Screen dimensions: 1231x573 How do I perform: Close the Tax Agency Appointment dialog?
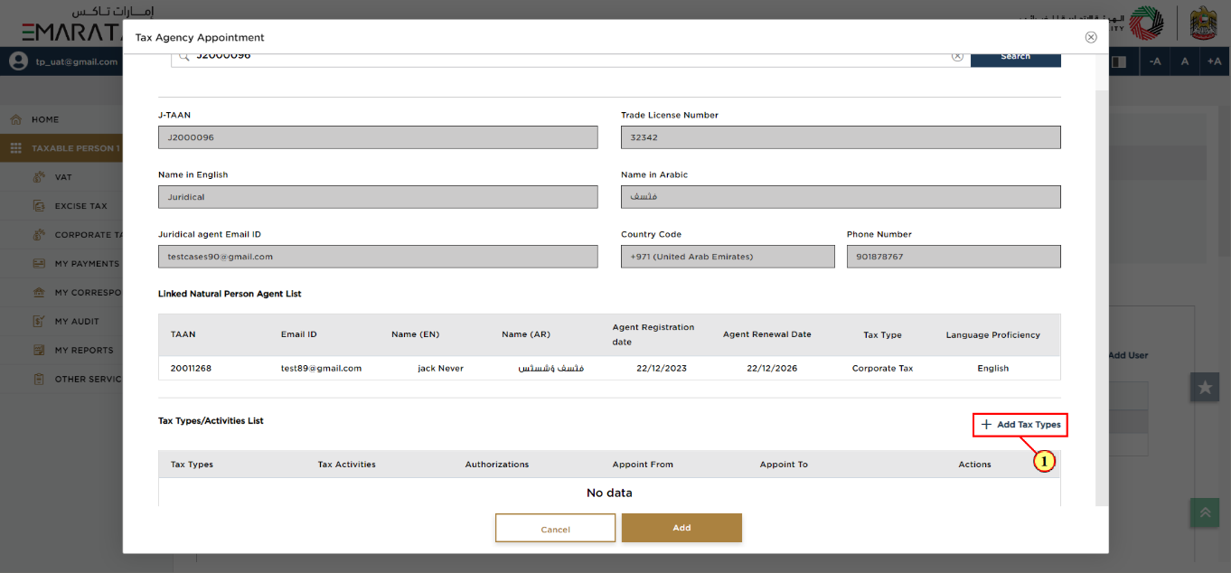(1091, 37)
